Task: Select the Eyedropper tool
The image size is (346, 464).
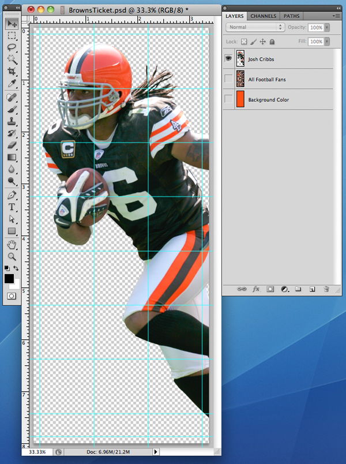Action: 12,84
